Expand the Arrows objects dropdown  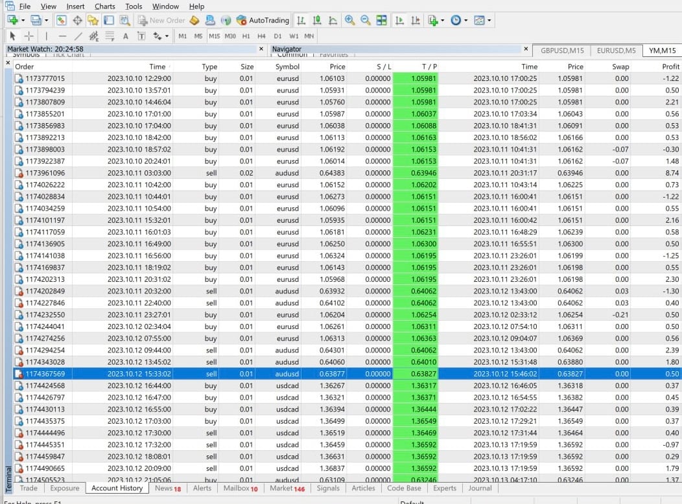pyautogui.click(x=167, y=36)
